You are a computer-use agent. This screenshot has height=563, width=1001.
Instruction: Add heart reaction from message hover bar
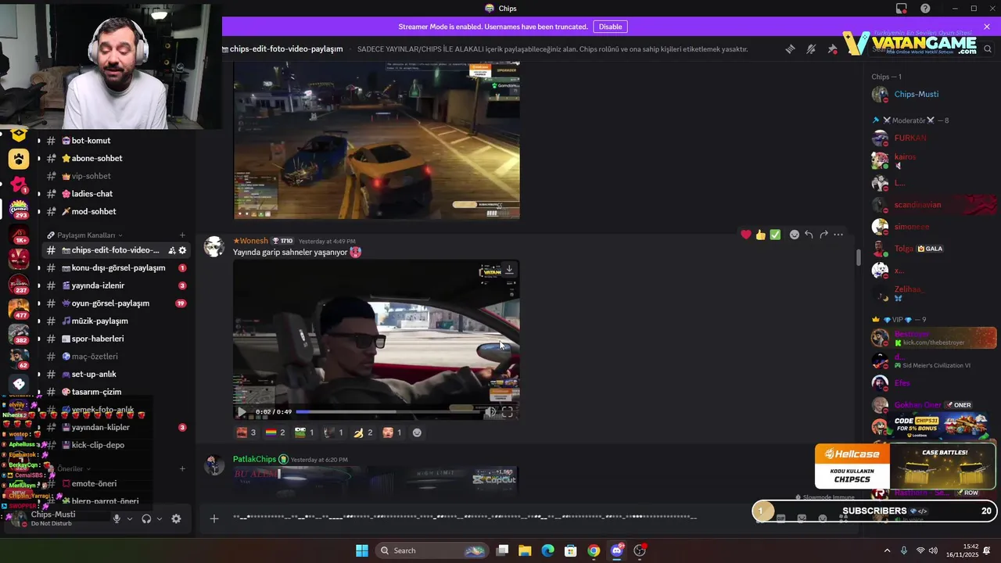[x=746, y=235]
